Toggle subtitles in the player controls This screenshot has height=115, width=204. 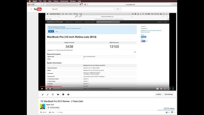coord(157,89)
